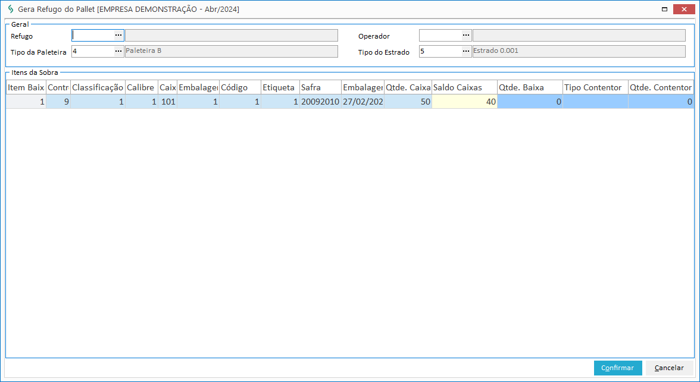
Task: Click the Cancelar button
Action: click(x=669, y=368)
